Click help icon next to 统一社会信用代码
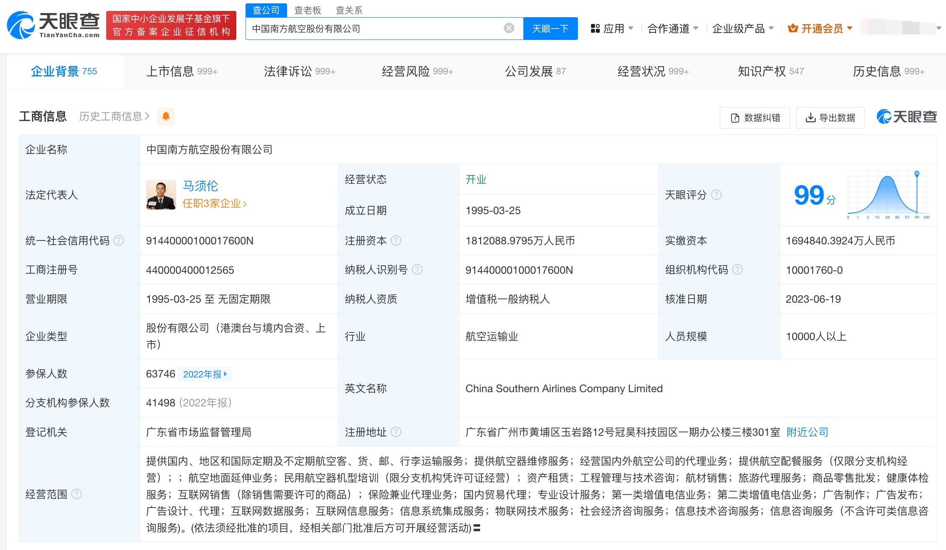The height and width of the screenshot is (550, 946). [x=119, y=241]
